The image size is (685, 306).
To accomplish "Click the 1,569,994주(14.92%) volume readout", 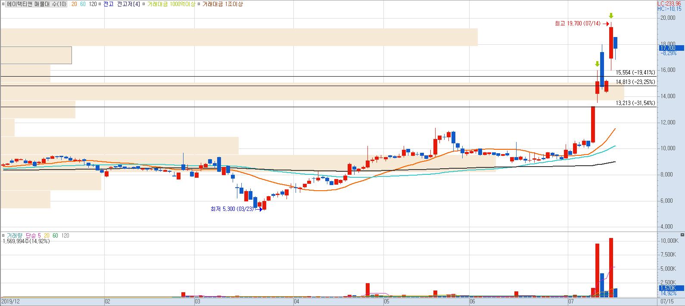I will click(x=26, y=241).
